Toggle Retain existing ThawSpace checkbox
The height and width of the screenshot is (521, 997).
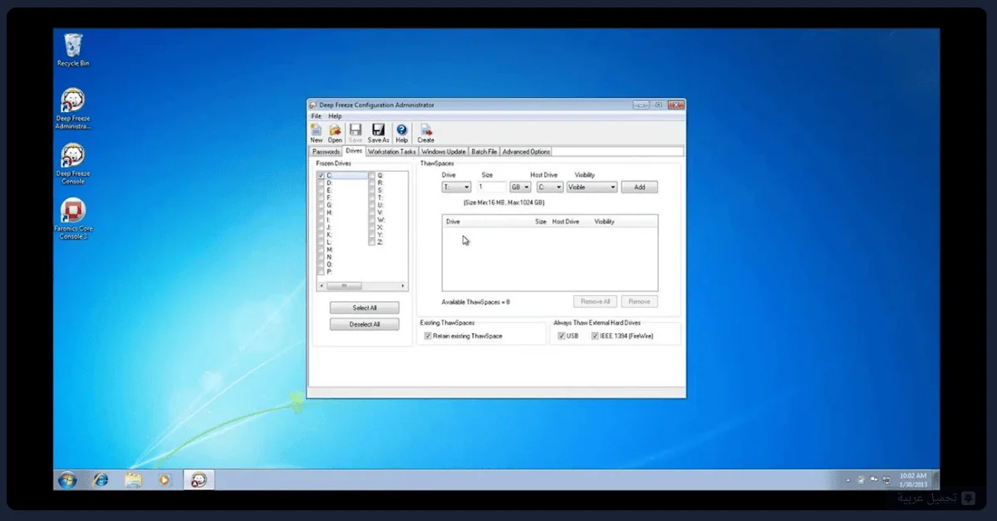(x=428, y=336)
